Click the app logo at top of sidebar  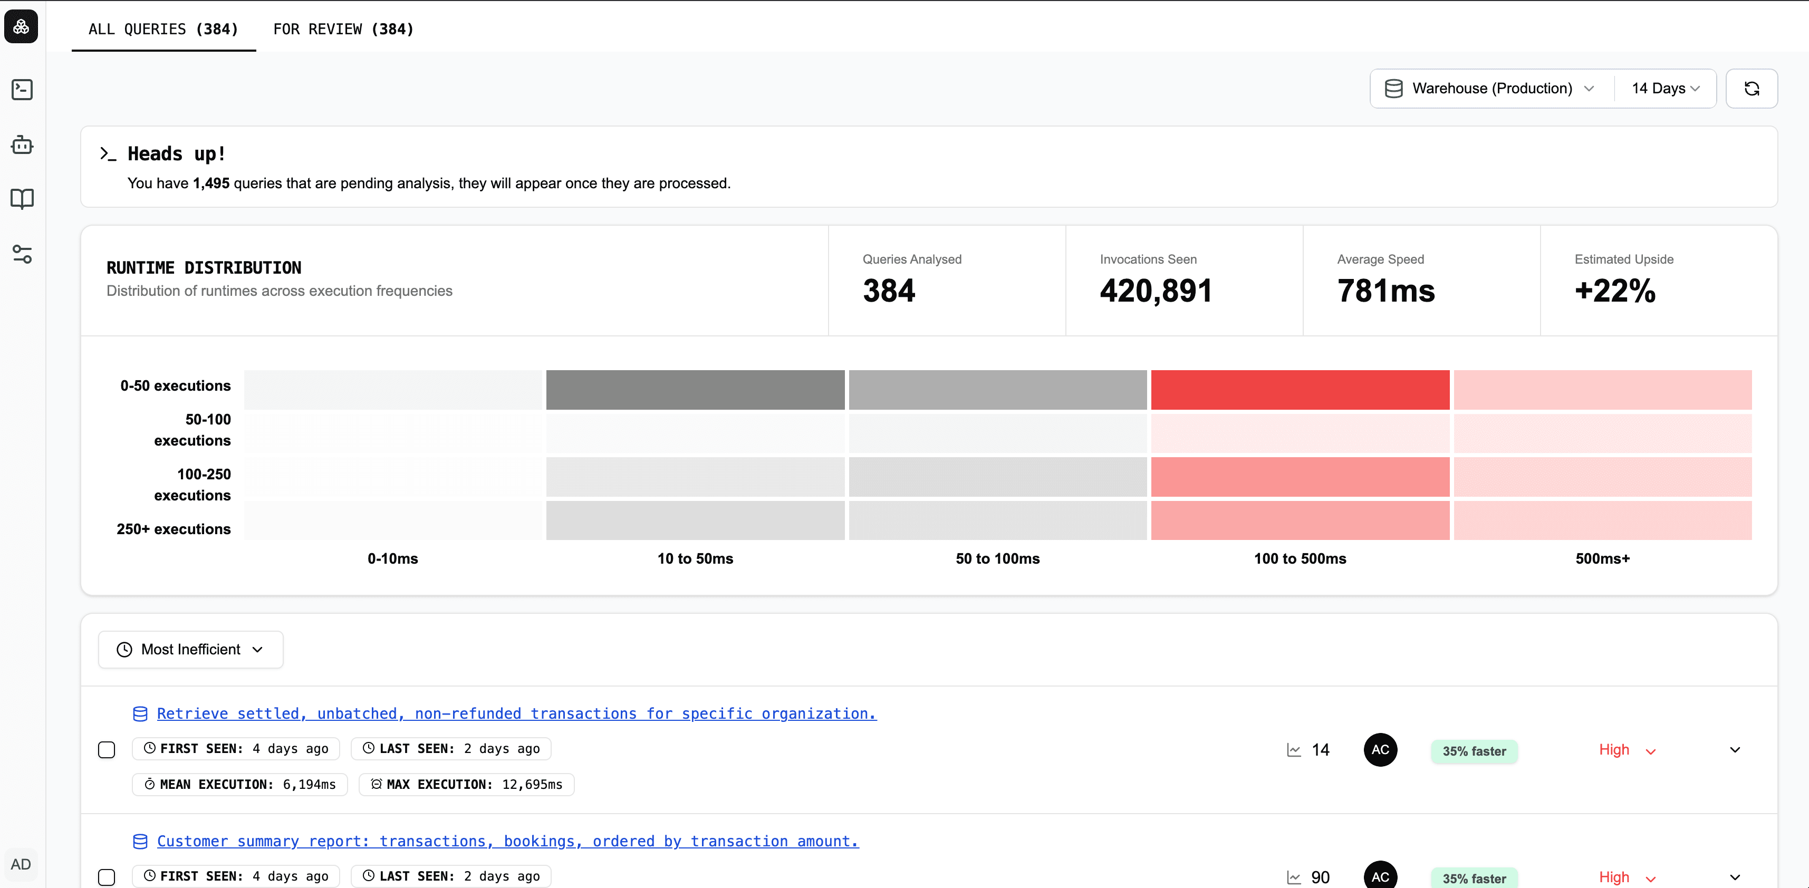coord(21,26)
